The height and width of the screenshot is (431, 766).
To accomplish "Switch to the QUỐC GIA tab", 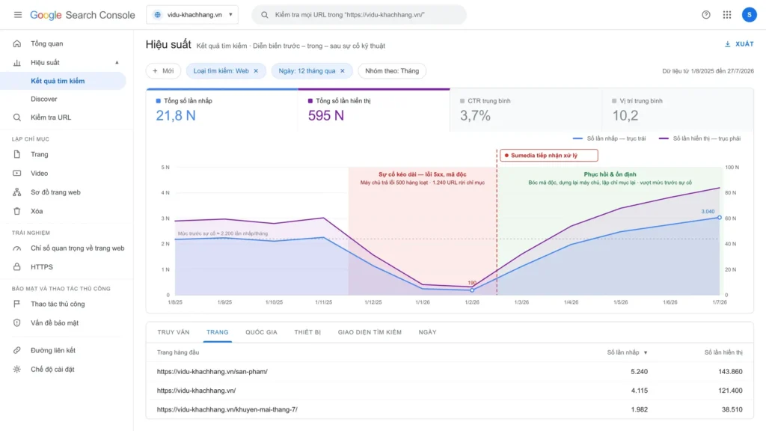I will [261, 332].
